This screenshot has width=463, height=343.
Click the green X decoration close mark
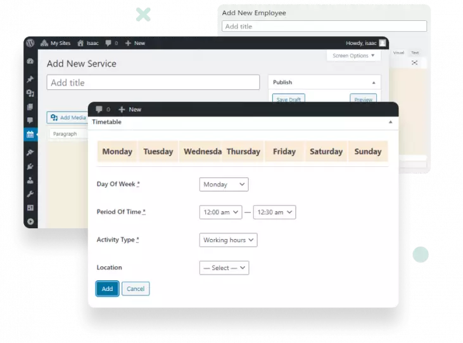(143, 15)
